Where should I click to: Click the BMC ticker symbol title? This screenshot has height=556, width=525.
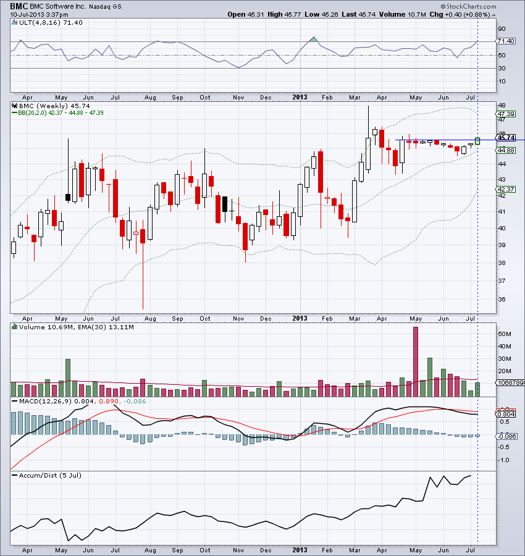pyautogui.click(x=19, y=6)
